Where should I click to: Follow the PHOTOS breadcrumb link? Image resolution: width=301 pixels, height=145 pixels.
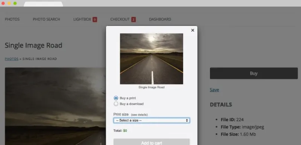pyautogui.click(x=12, y=59)
